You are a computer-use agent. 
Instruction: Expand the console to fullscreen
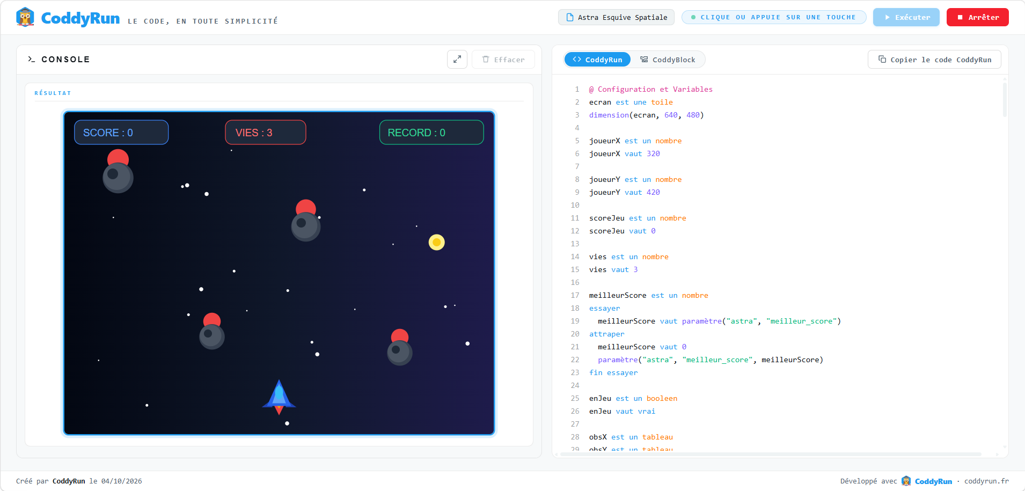click(457, 60)
